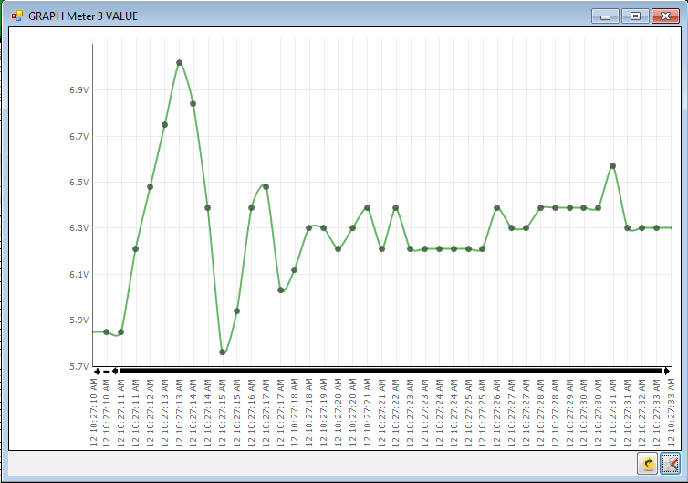
Task: Minimize the GRAPH Meter 3 VALUE window
Action: pyautogui.click(x=605, y=16)
